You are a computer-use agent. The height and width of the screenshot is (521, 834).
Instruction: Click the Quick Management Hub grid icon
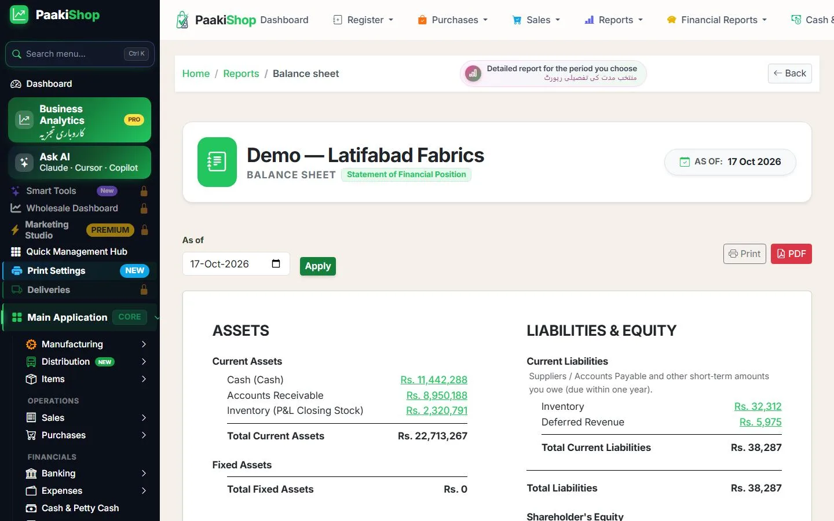[x=16, y=252]
